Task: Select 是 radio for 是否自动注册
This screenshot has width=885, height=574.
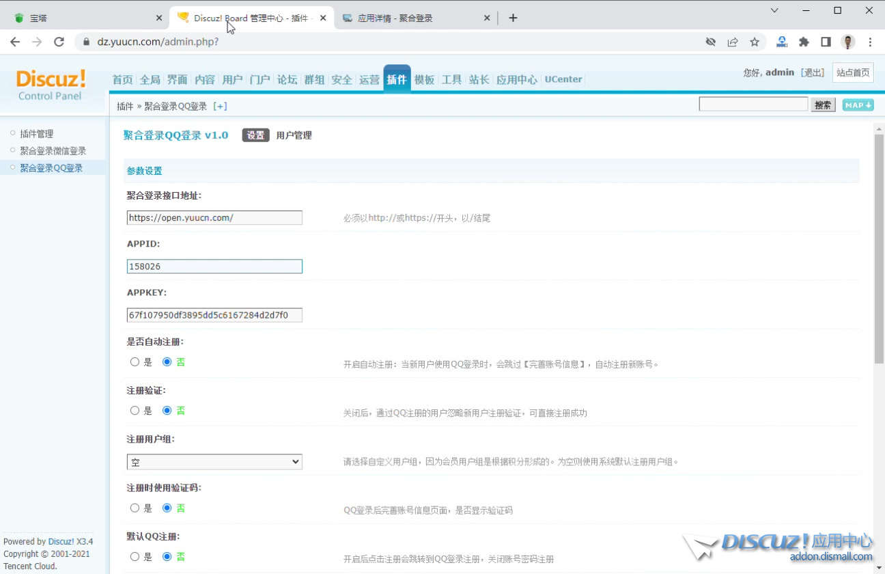Action: pos(135,361)
